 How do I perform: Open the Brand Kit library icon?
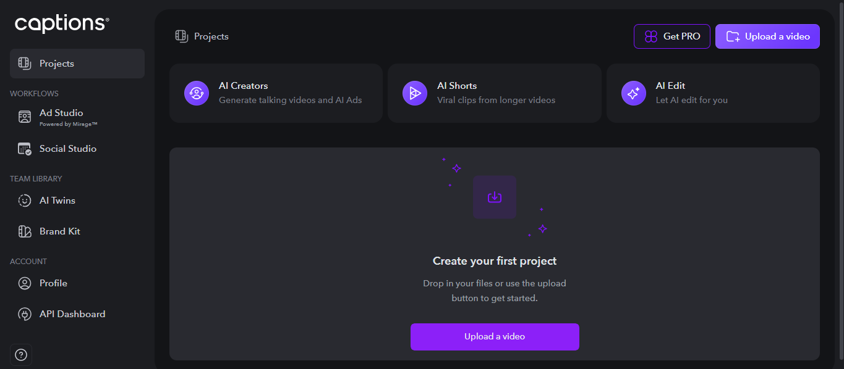(x=23, y=231)
